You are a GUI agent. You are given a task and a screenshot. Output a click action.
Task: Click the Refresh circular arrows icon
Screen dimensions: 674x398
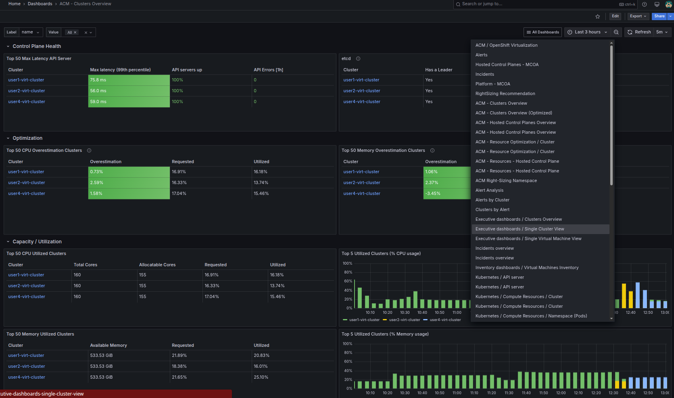coord(630,32)
